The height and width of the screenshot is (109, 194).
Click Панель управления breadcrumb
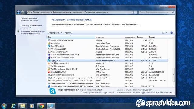pos(41,12)
